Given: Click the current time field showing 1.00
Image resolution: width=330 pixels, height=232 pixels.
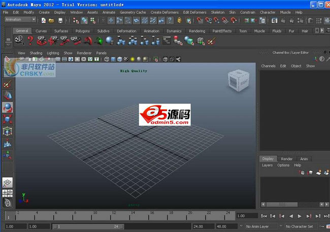Looking at the screenshot, I should 247,216.
